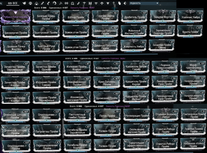Select the Изгнание Прайм: Зараженные mod
Viewport: 207px width, 153px height.
[x=46, y=98]
